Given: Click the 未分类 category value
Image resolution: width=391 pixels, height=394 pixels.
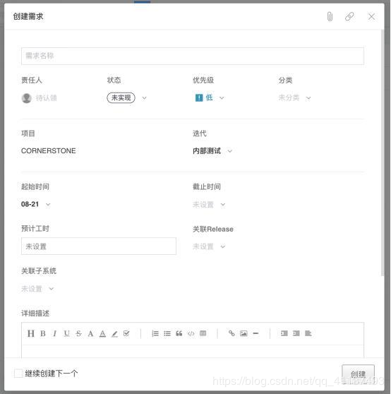Looking at the screenshot, I should (x=289, y=97).
